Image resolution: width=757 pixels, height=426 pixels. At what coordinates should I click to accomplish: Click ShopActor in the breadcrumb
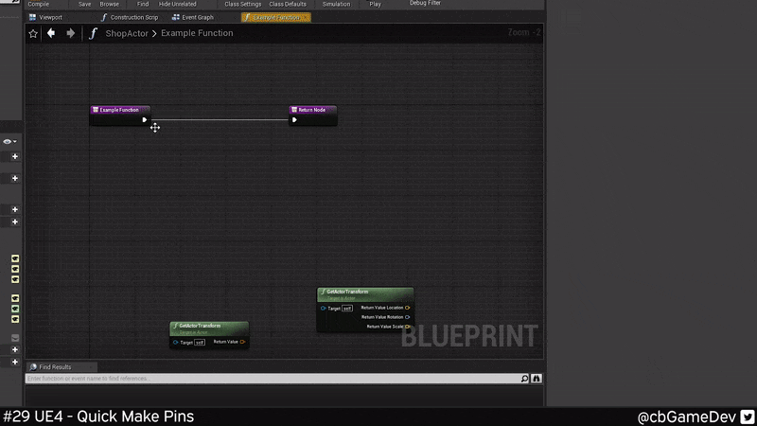pos(127,33)
